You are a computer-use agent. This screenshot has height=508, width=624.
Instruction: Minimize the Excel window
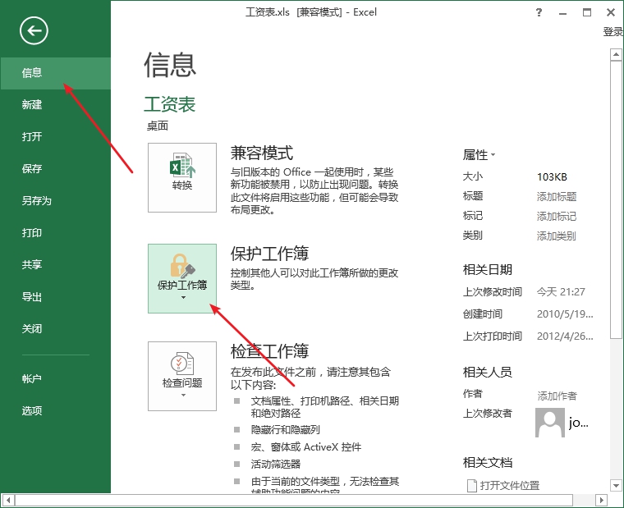[562, 13]
